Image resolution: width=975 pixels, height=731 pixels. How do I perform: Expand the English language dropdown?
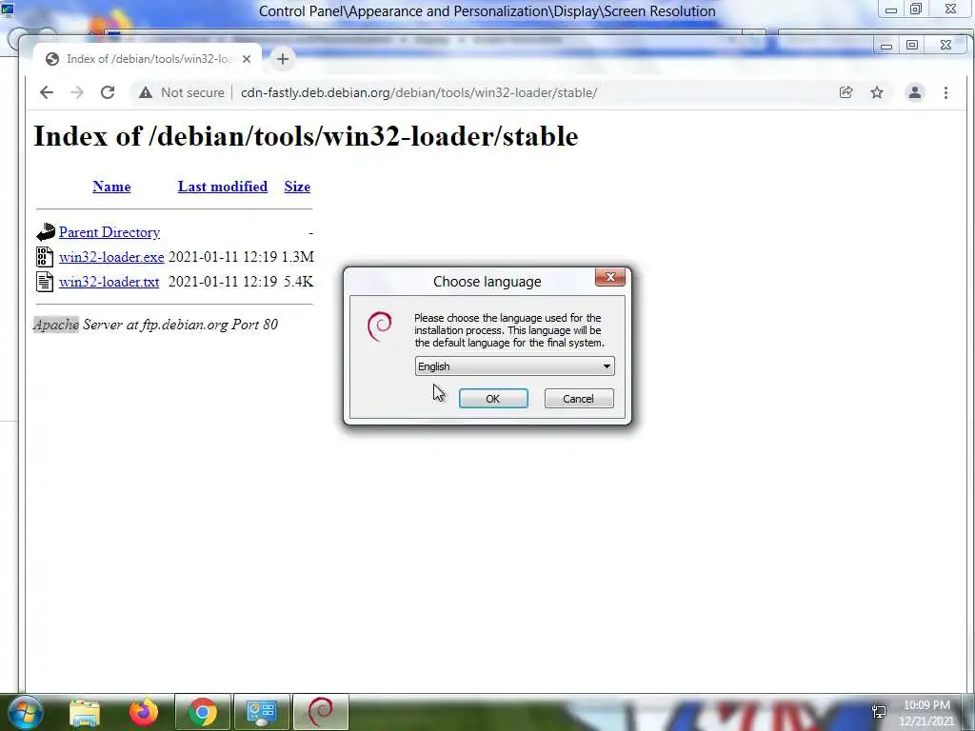(x=514, y=366)
